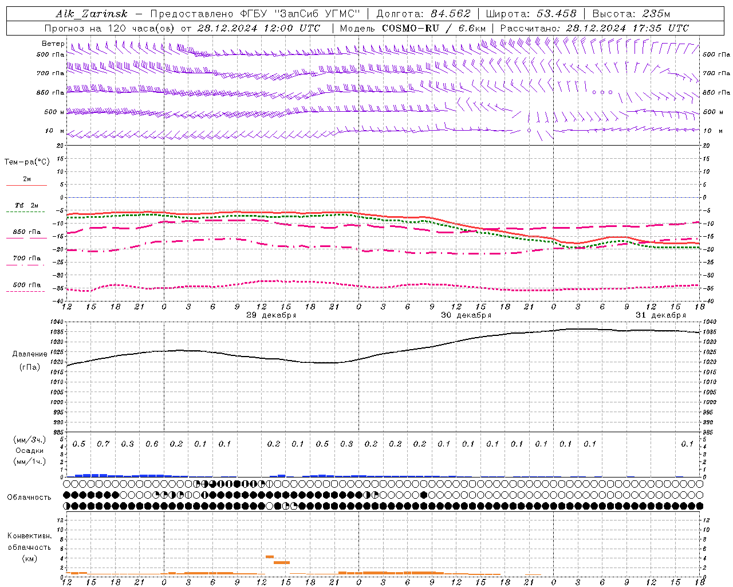
Task: Click the latitude value "Широта: 53.458"
Action: pyautogui.click(x=531, y=14)
